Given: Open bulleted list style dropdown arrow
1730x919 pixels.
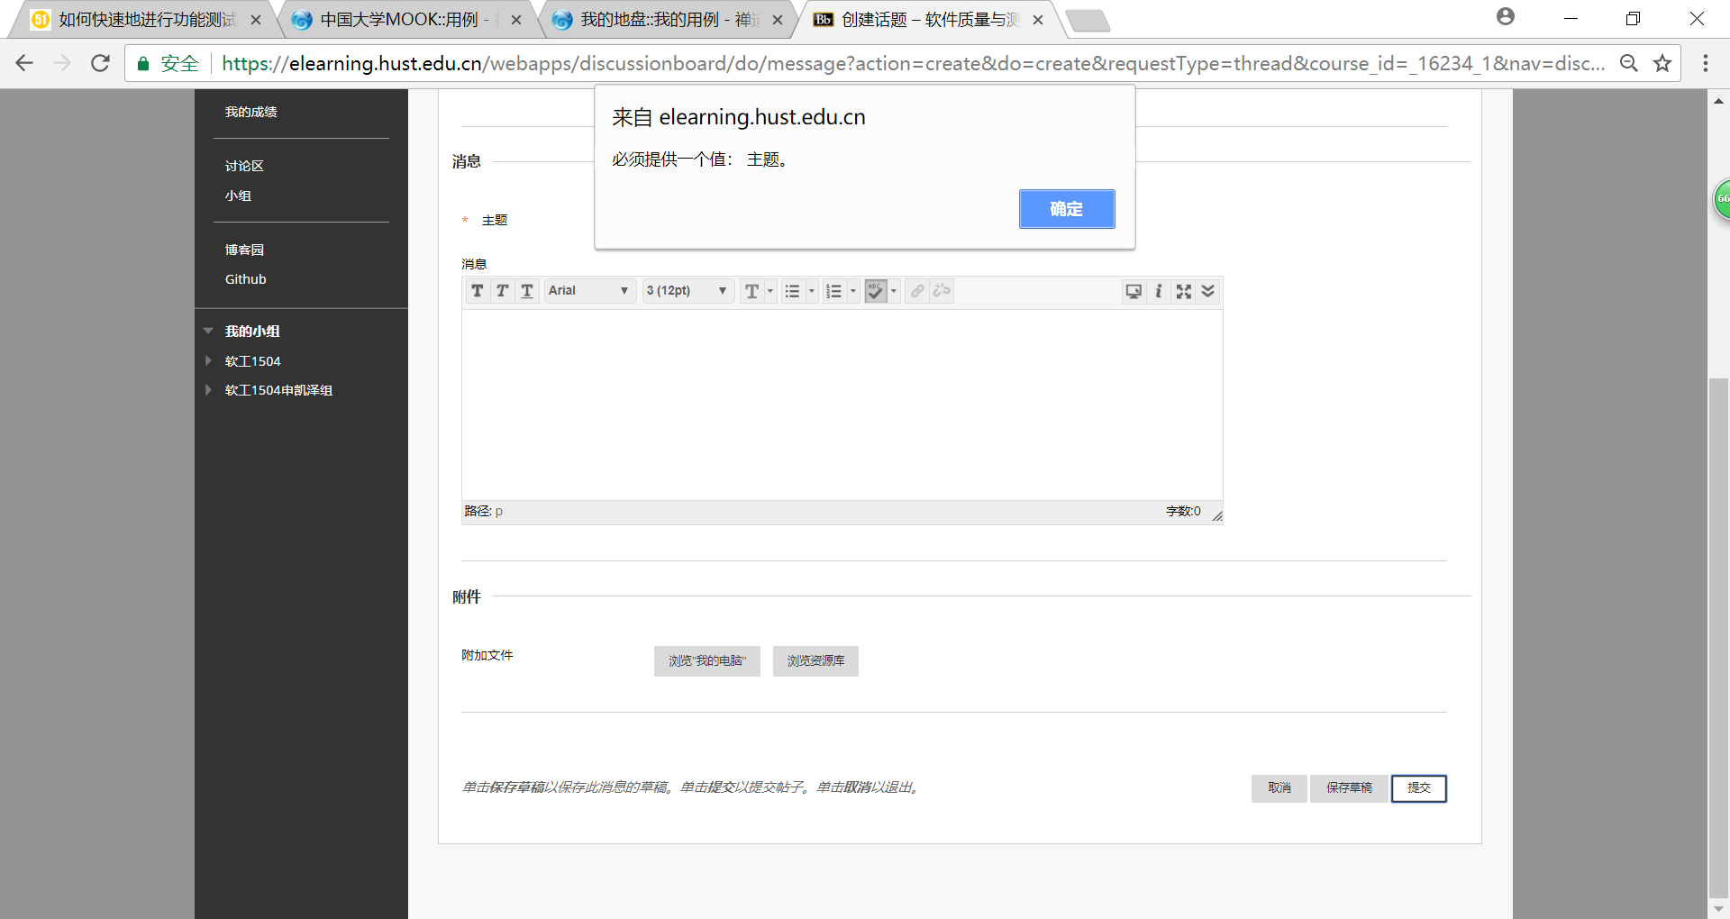Looking at the screenshot, I should tap(812, 291).
